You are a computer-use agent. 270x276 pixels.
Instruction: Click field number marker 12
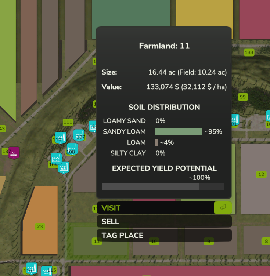pos(261,174)
